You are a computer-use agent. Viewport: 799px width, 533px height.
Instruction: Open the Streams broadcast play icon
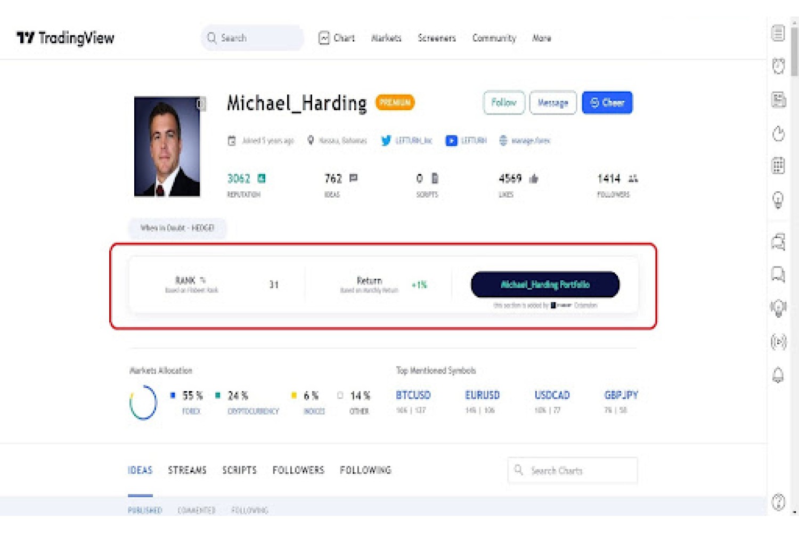[x=778, y=341]
